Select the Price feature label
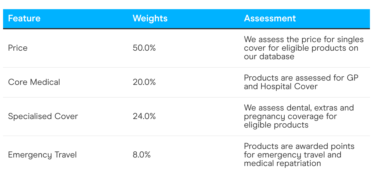The width and height of the screenshot is (373, 177). tap(18, 48)
